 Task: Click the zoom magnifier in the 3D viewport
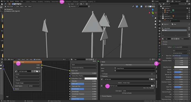pyautogui.click(x=155, y=18)
